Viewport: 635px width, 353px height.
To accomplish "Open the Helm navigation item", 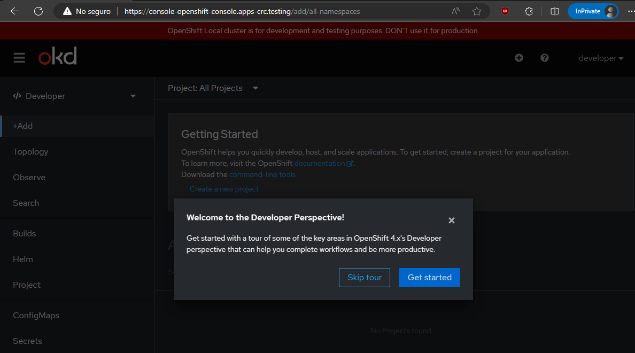I will click(x=23, y=259).
